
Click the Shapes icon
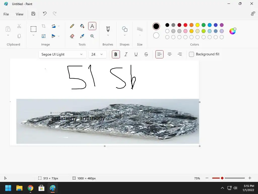pyautogui.click(x=125, y=29)
